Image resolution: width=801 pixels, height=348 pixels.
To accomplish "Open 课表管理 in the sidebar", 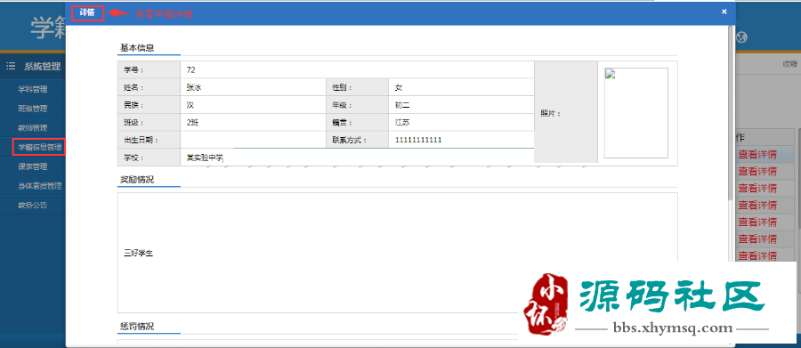I will (x=33, y=166).
